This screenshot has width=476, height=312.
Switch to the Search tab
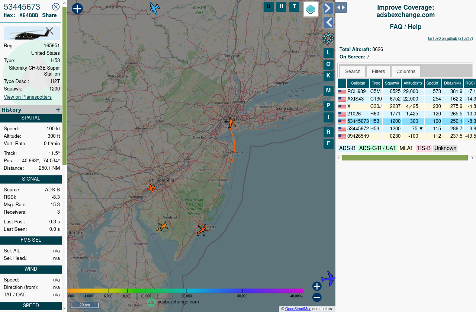pos(353,71)
